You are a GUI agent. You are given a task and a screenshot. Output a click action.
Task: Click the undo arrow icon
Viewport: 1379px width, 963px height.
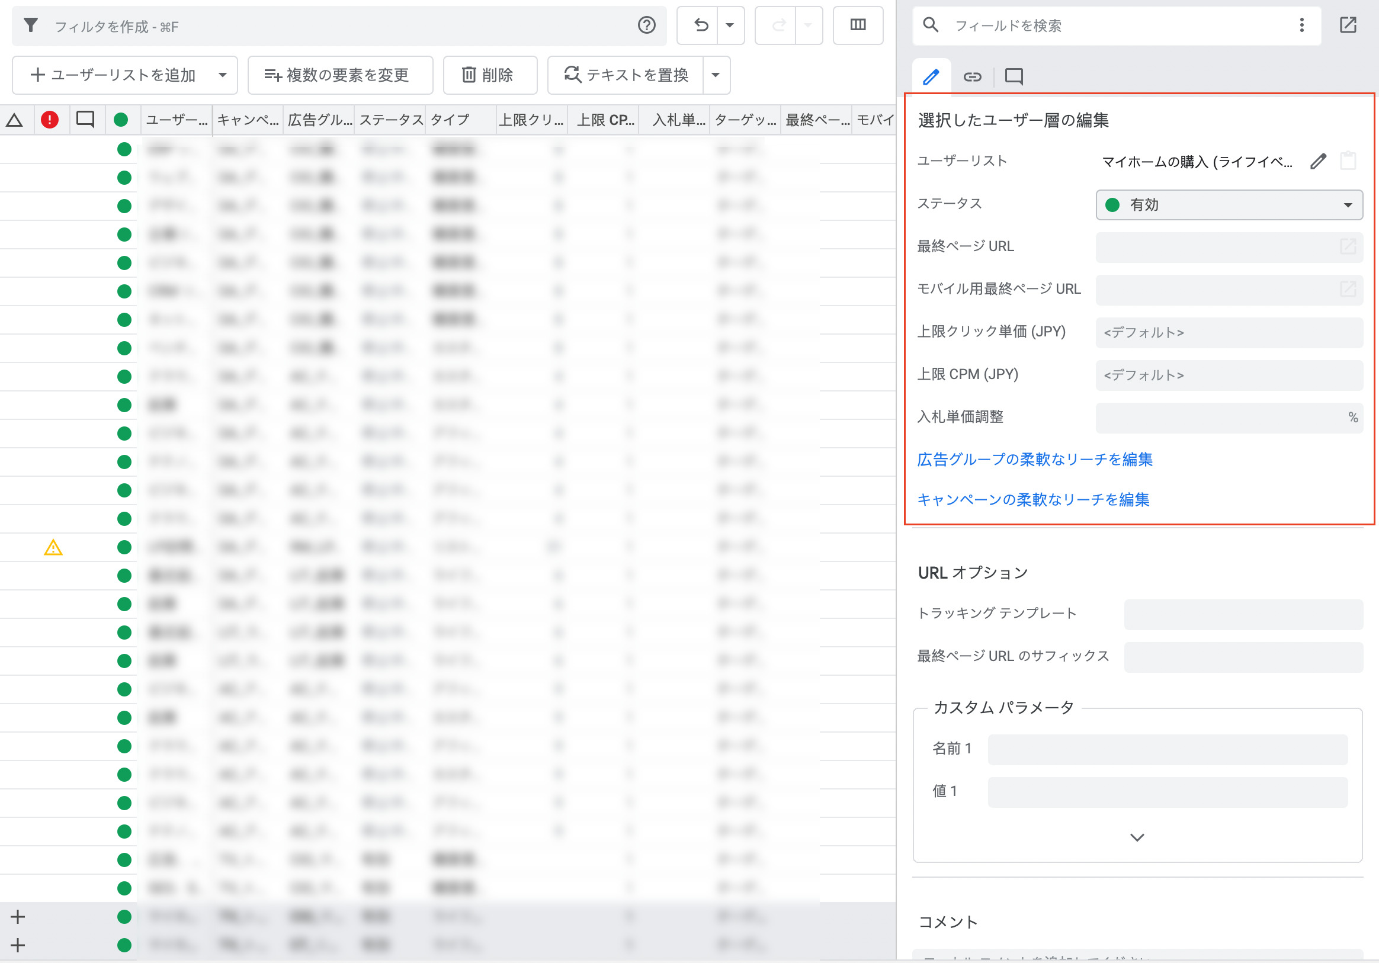[700, 25]
